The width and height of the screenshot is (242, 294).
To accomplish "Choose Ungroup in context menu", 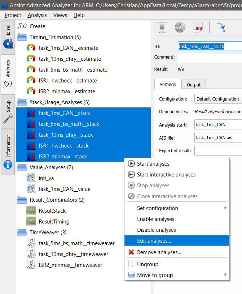I will point(177,264).
